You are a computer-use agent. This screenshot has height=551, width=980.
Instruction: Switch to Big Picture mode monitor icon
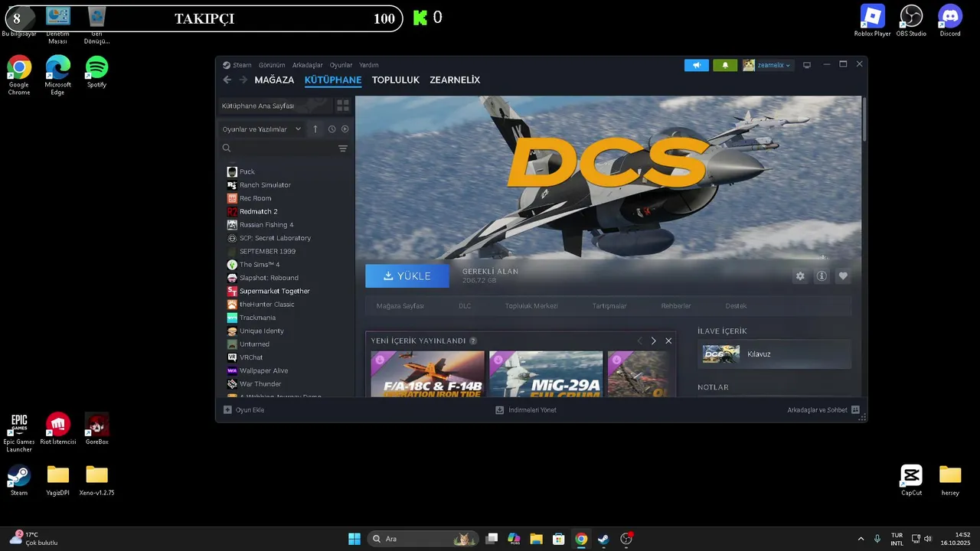(x=806, y=65)
